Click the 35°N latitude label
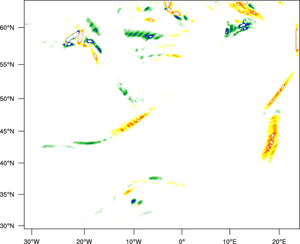This screenshot has height=244, width=300. (7, 194)
